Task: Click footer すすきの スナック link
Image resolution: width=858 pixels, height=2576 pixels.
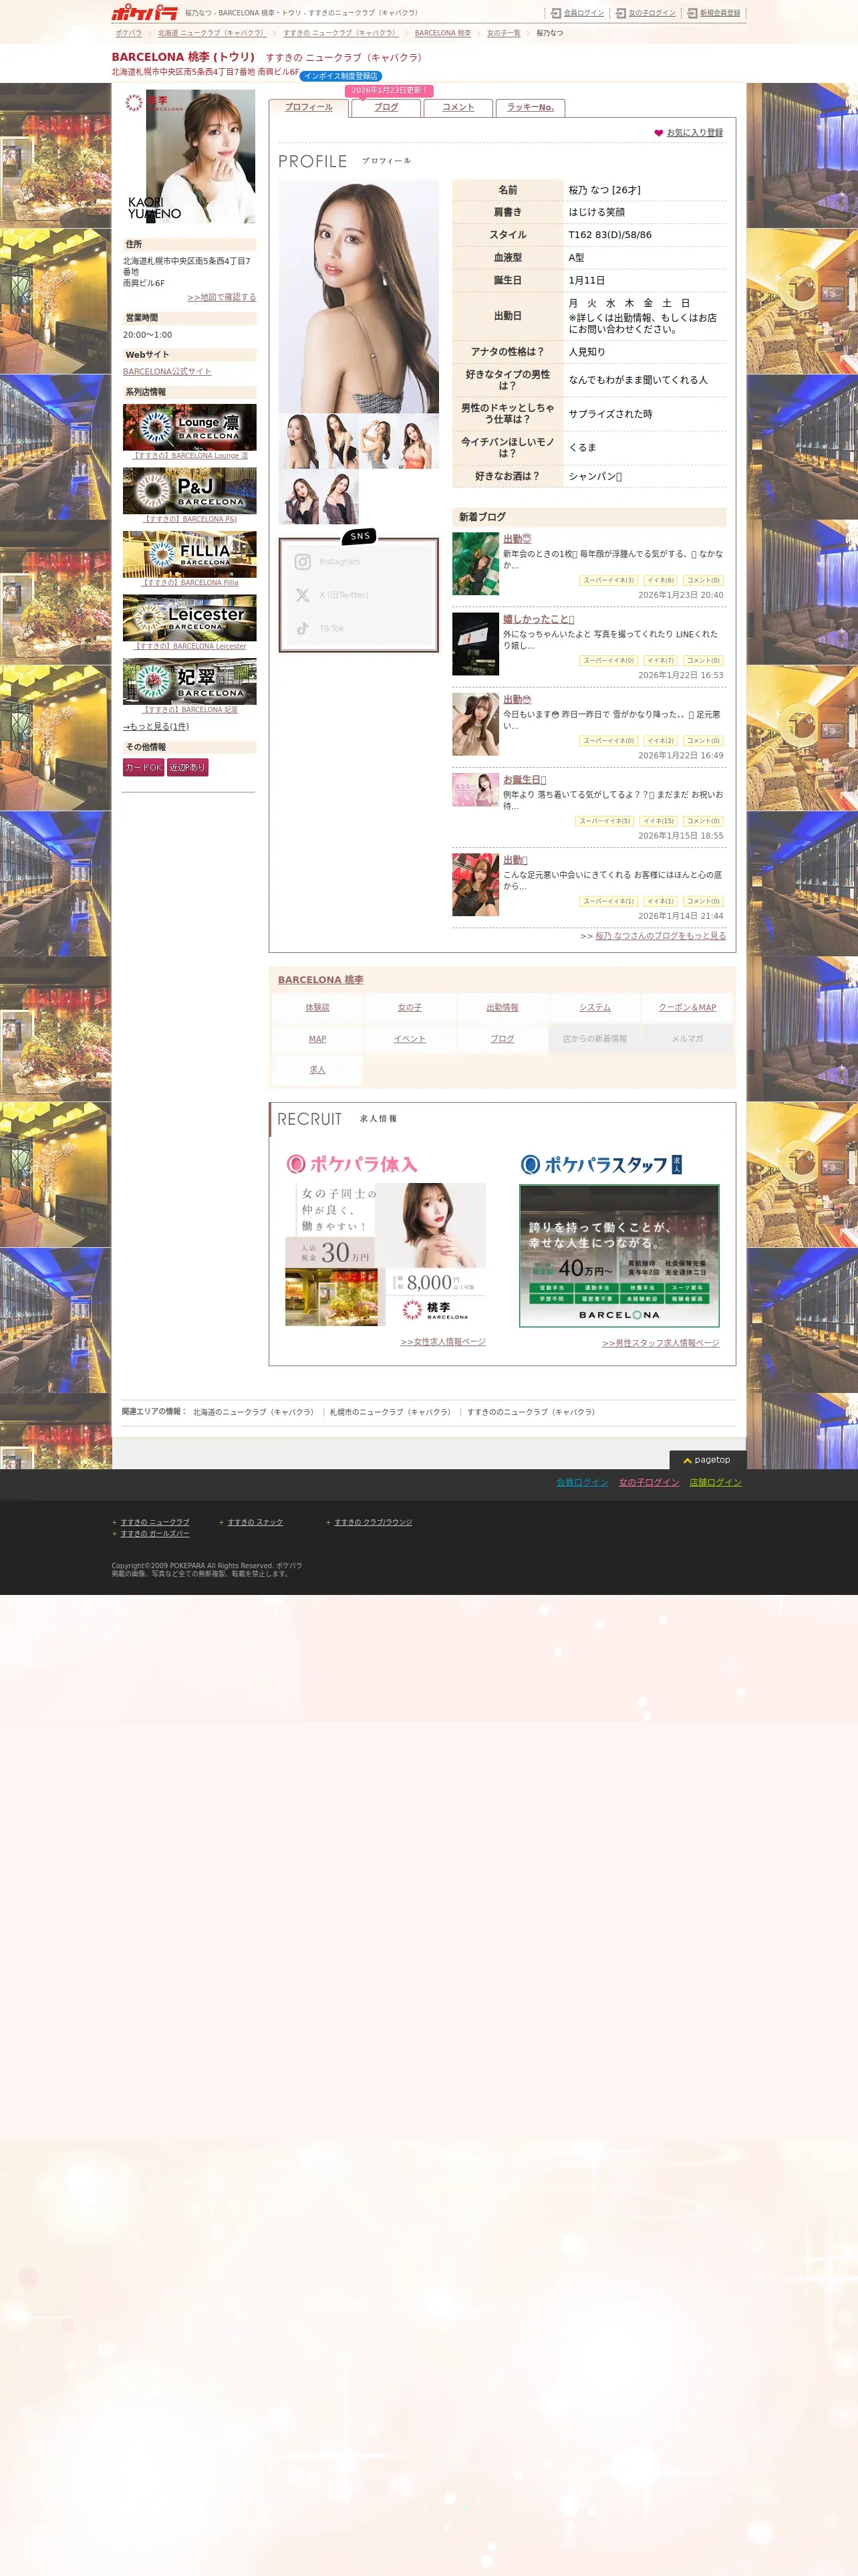Action: [x=255, y=1523]
